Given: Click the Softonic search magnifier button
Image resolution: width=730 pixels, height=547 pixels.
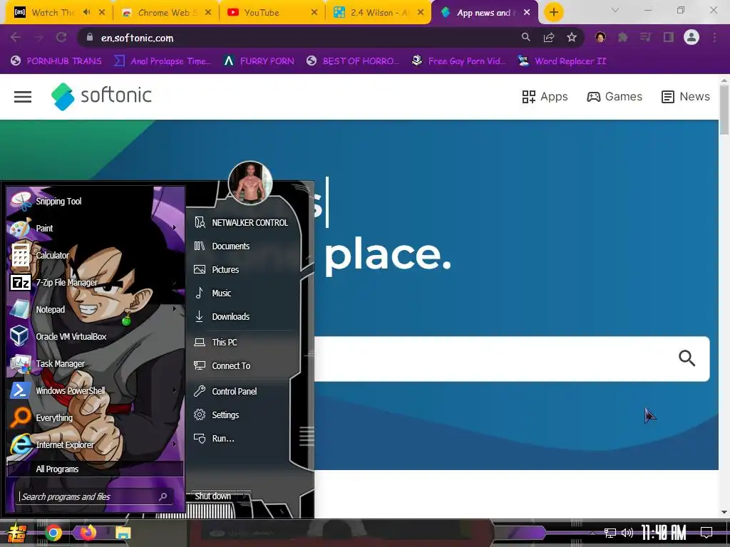Looking at the screenshot, I should [687, 358].
